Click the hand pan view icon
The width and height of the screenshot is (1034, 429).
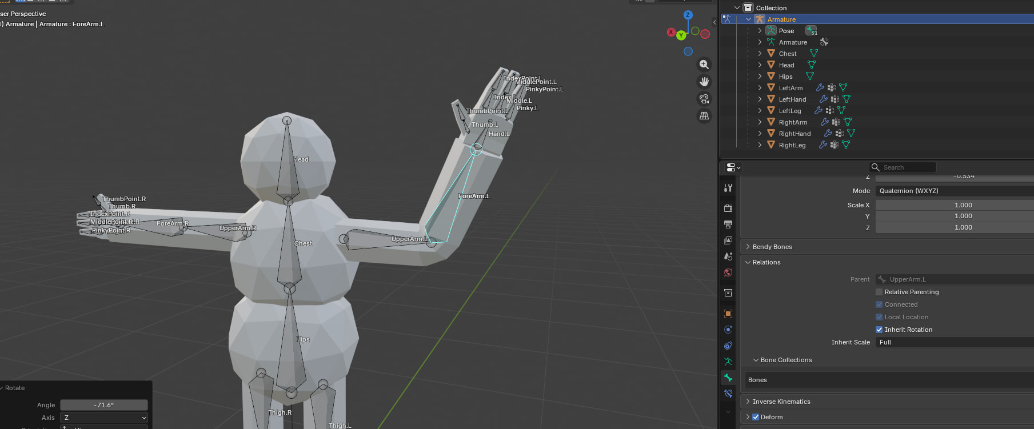tap(704, 82)
